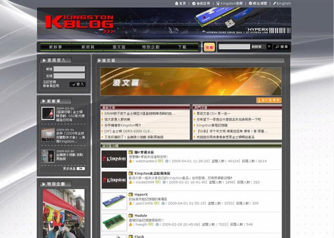Open the SSD news thumbnail in sidebar
Viewport: 334px width, 238px height.
coord(48,114)
